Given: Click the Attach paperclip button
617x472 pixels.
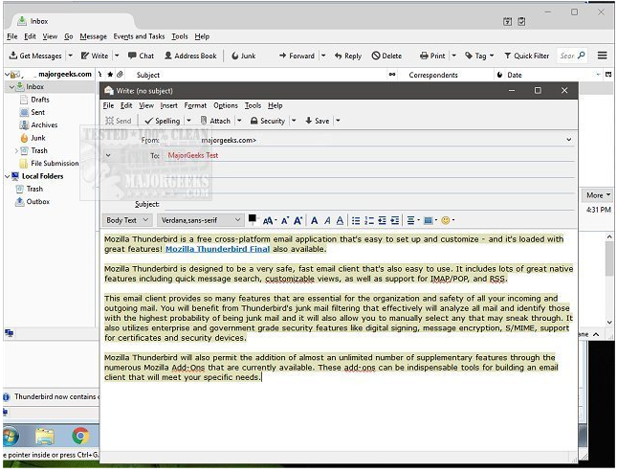Looking at the screenshot, I should click(x=215, y=121).
